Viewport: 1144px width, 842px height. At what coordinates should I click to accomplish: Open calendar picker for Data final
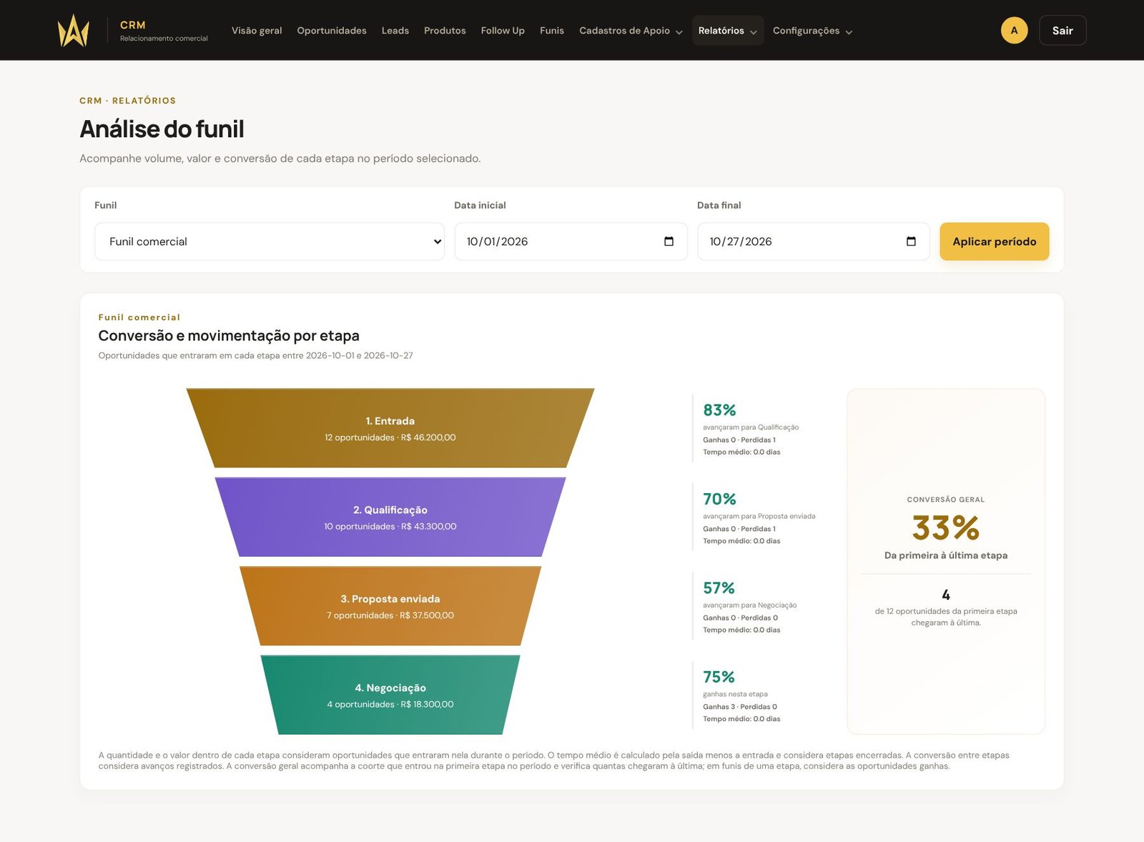[x=911, y=242]
